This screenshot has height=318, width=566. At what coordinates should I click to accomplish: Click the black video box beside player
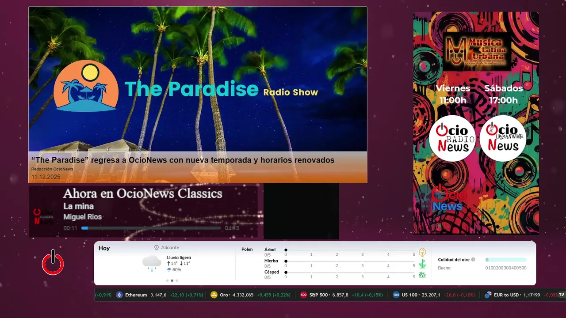[301, 211]
